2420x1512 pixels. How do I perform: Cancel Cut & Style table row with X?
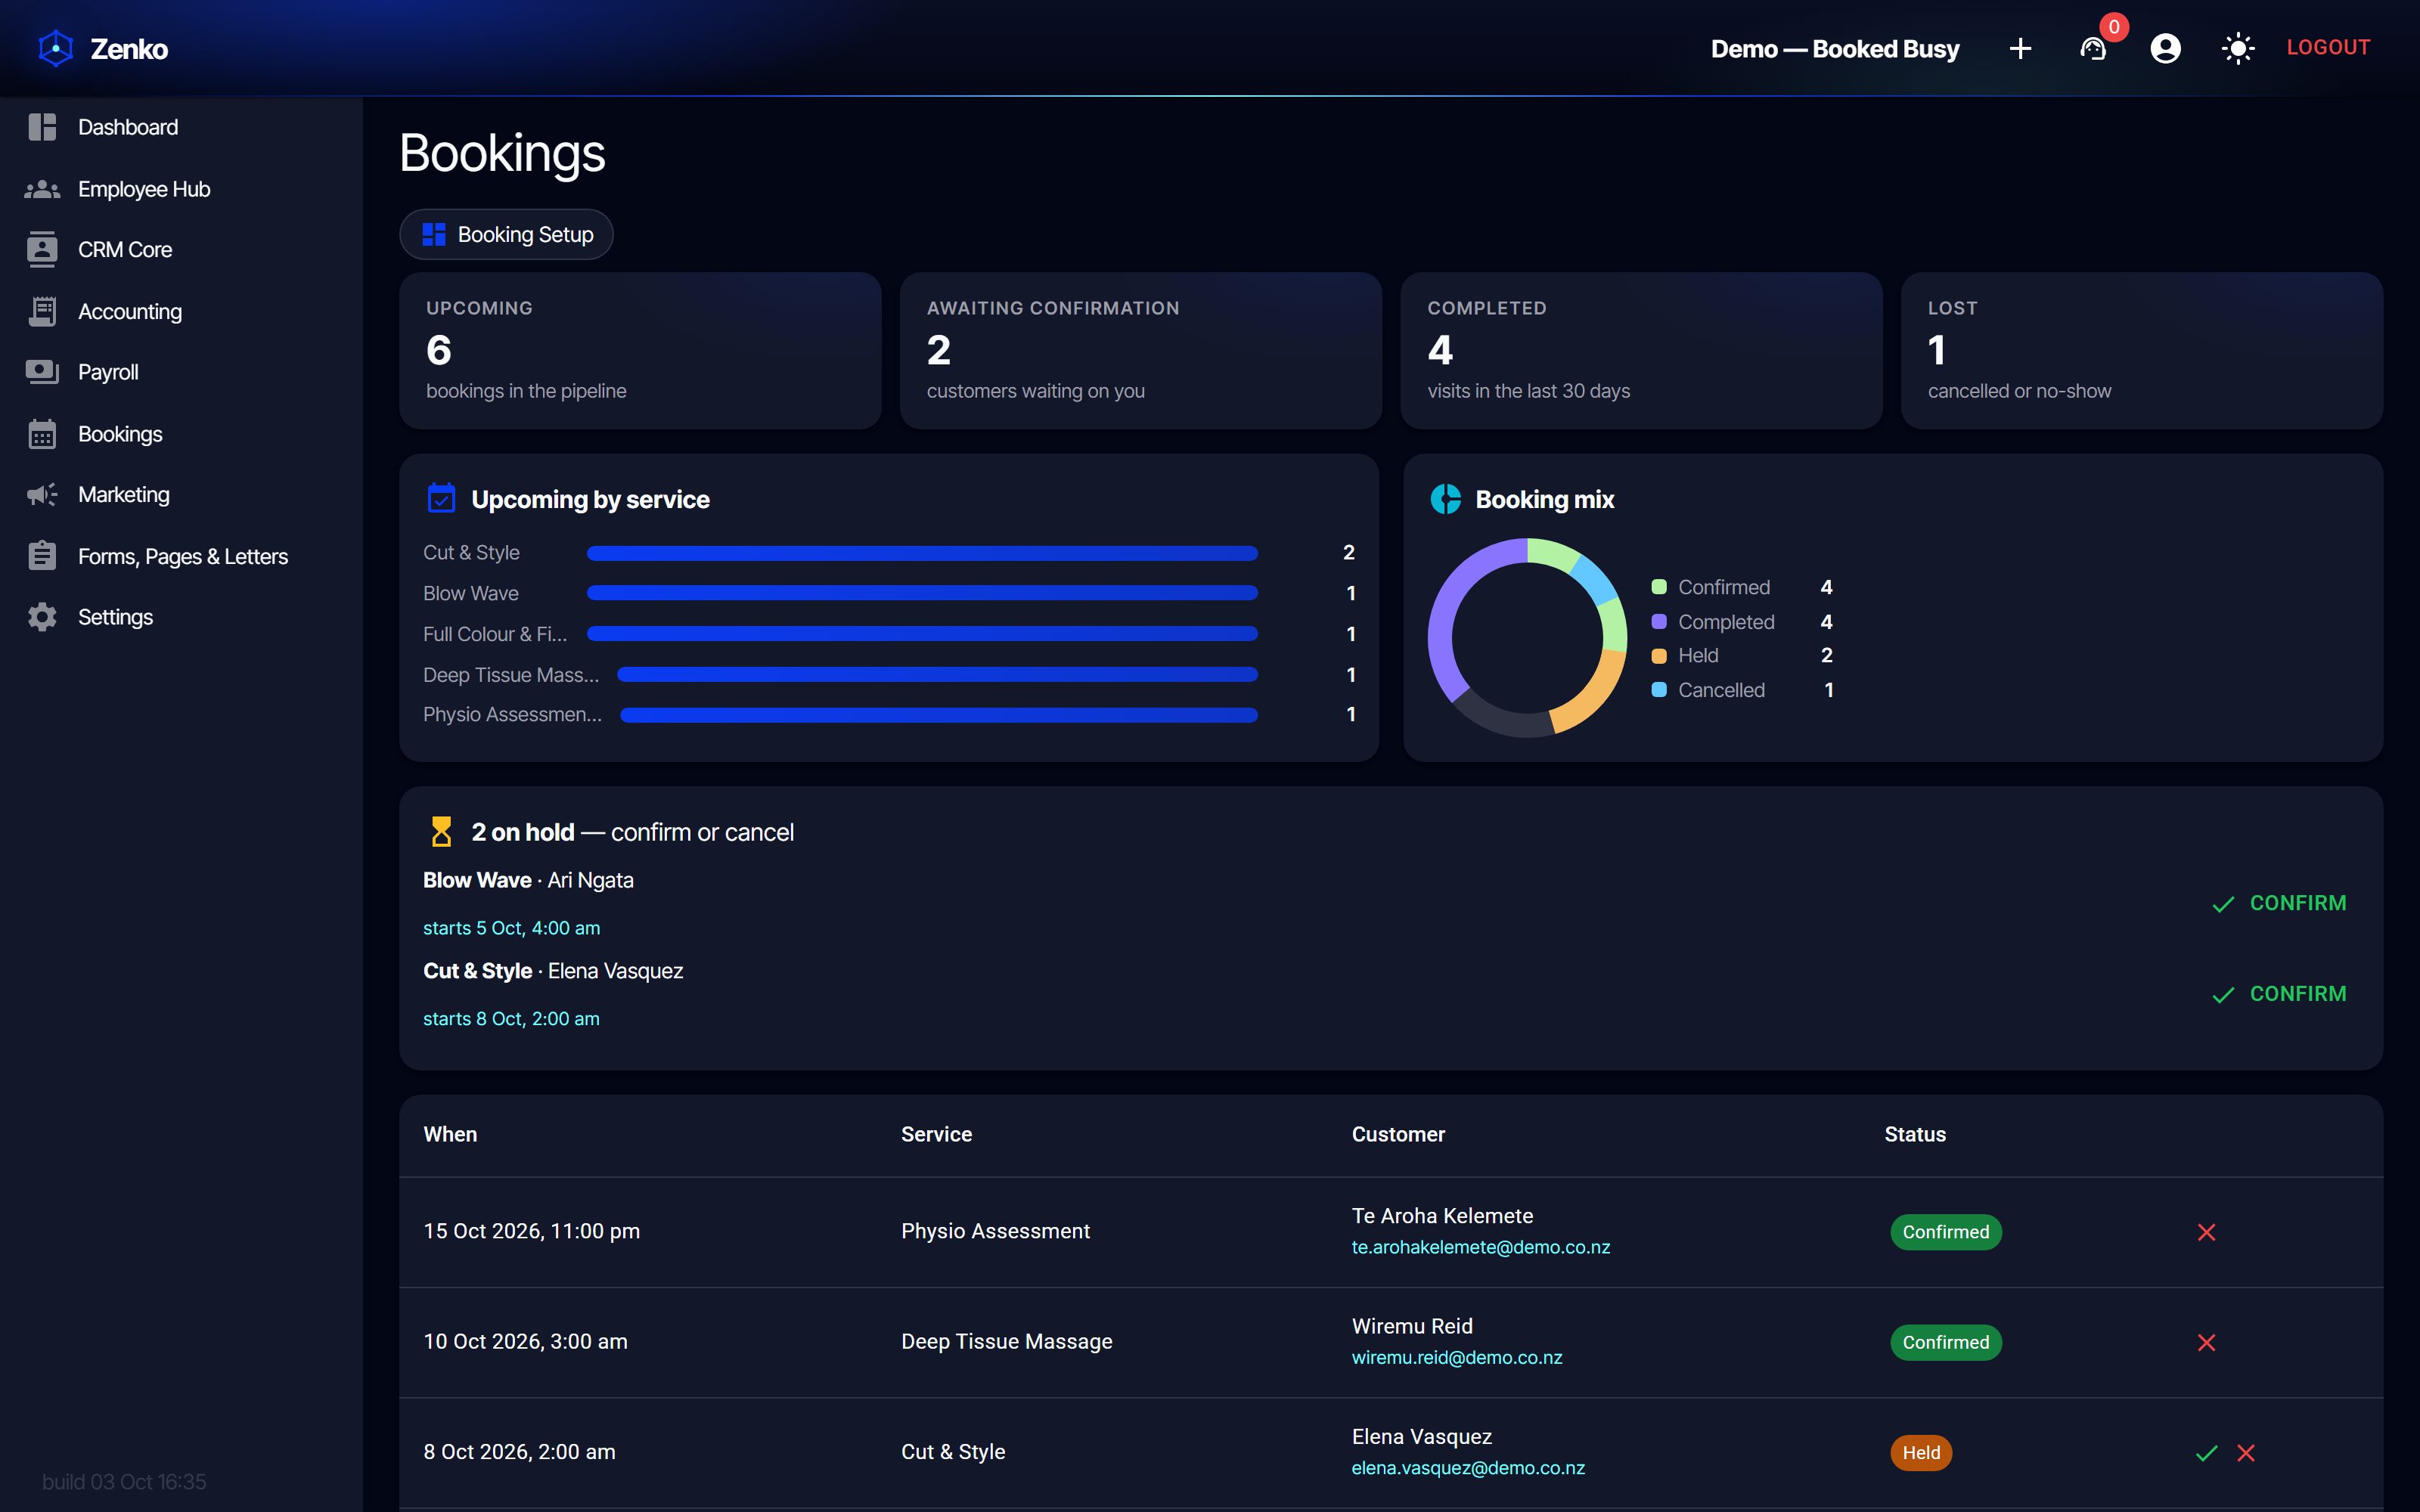point(2246,1453)
